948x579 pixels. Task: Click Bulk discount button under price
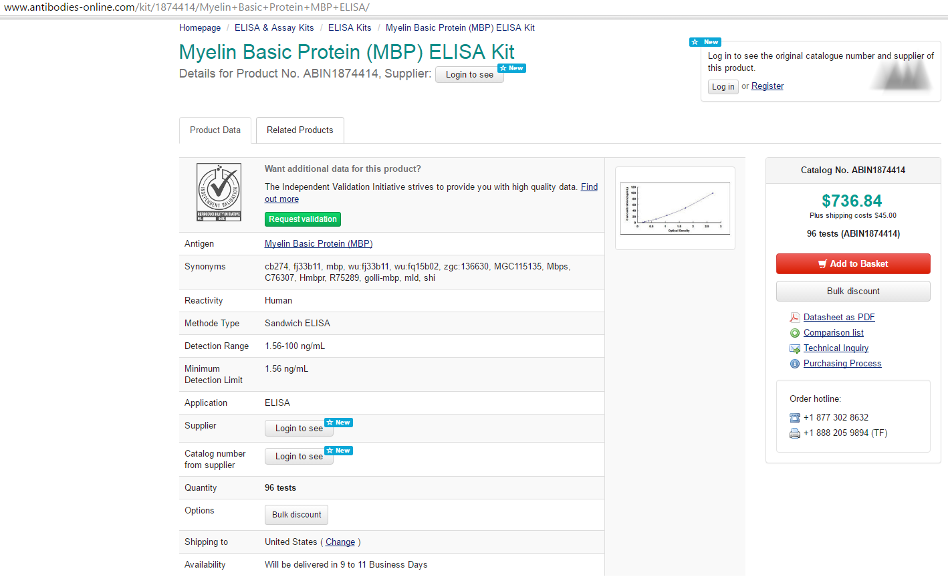[853, 292]
